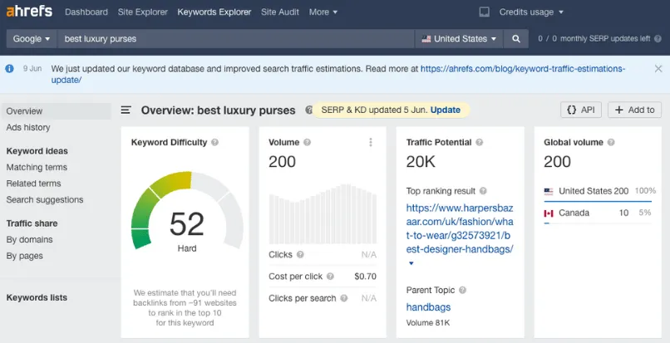Open the Volume card three-dot menu

371,142
